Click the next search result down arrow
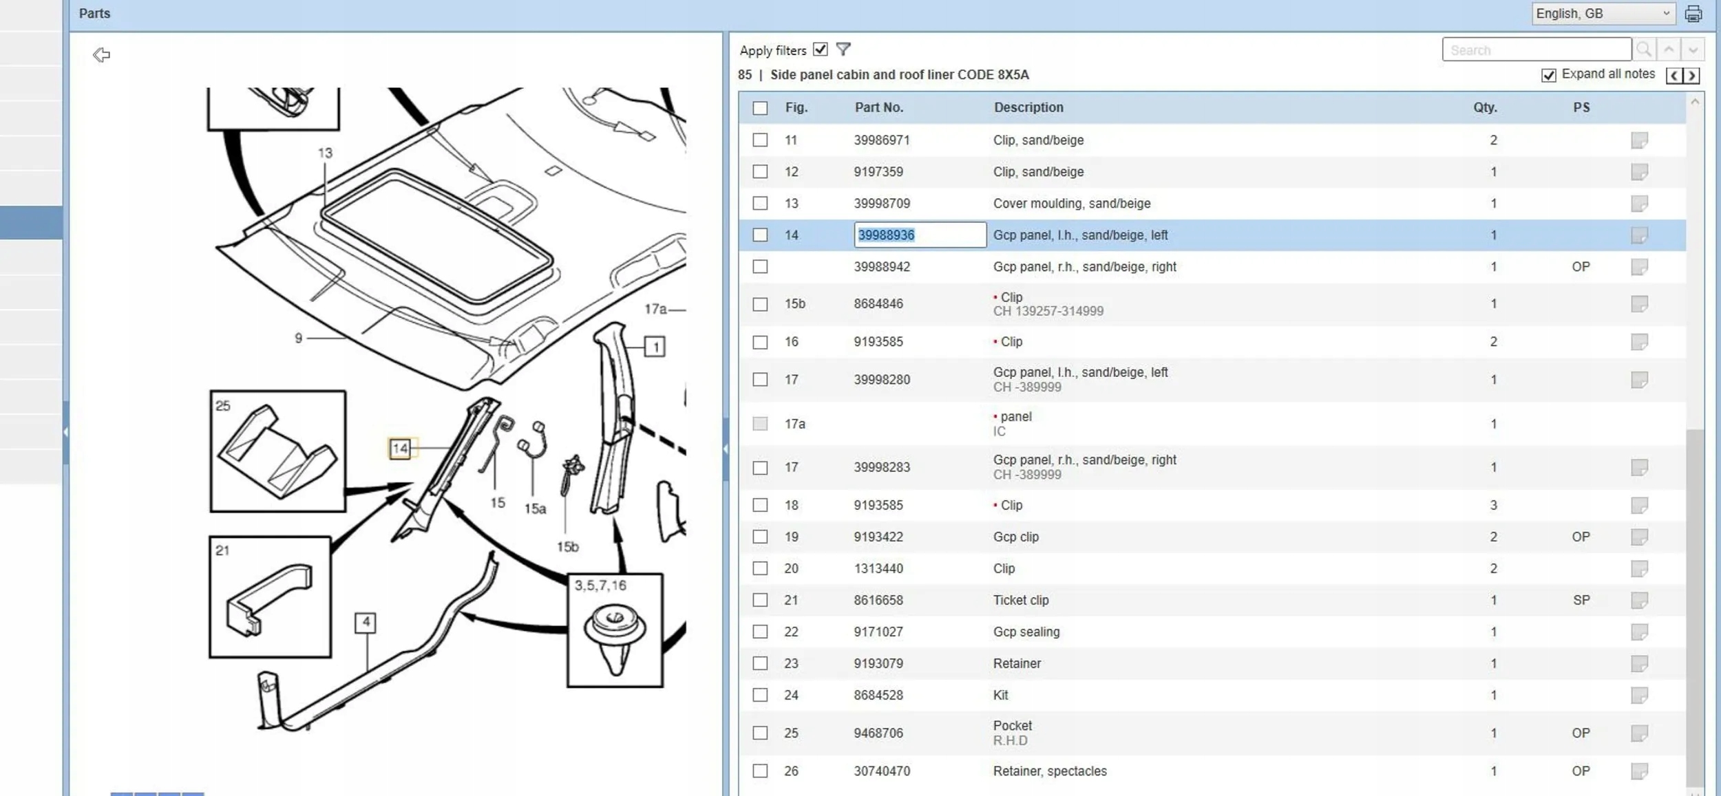 click(1693, 50)
